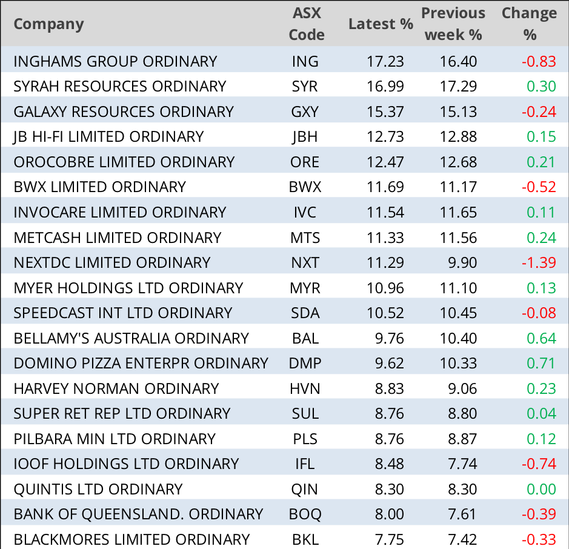Click the ASX Code column header
The image size is (569, 549).
tap(306, 24)
